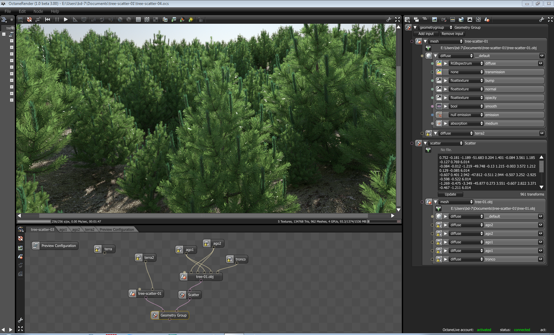The image size is (554, 335).
Task: Toggle the mesh-with-eye icon in graph editor sidebar
Action: tap(20, 257)
